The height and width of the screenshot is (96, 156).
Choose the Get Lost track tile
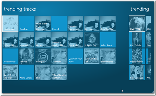92,23
